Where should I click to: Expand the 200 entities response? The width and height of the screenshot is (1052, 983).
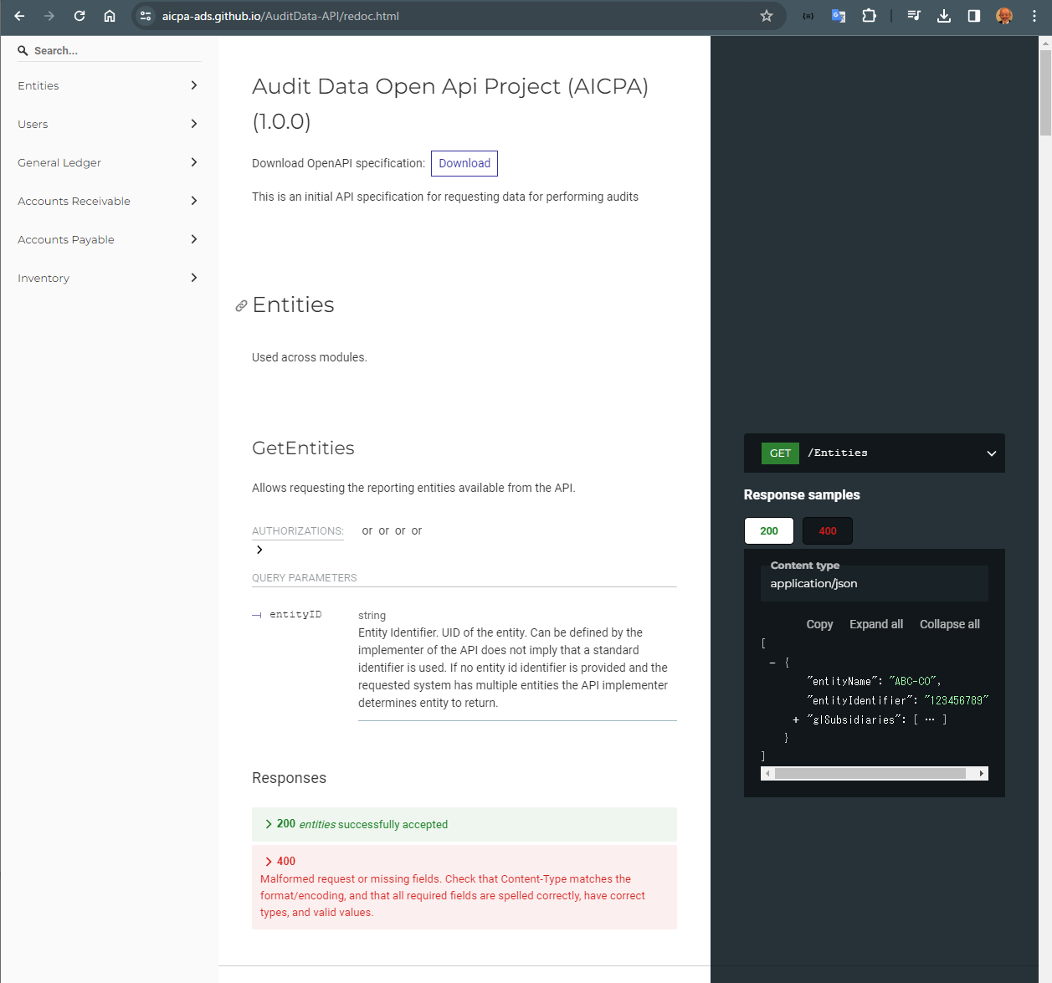pyautogui.click(x=464, y=824)
